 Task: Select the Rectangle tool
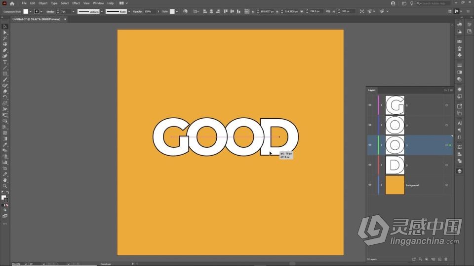[5, 74]
